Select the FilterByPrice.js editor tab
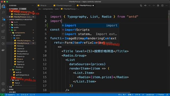 pyautogui.click(x=86, y=5)
